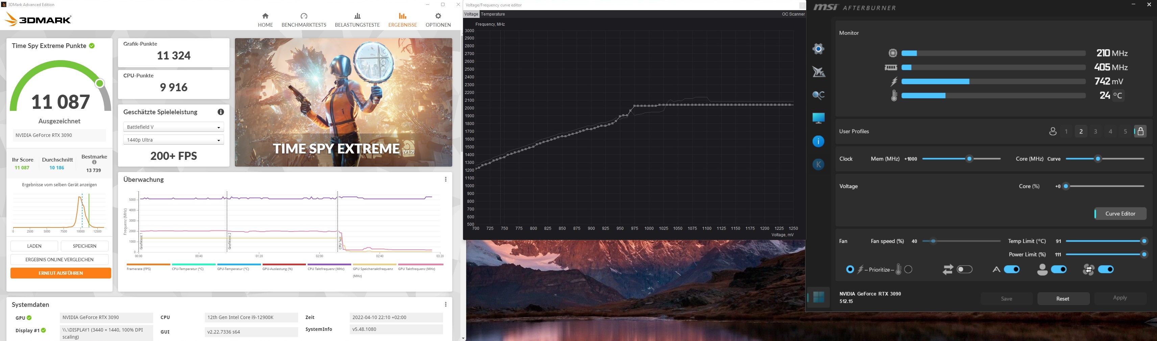
Task: Select power Prioritize radio button
Action: click(850, 270)
